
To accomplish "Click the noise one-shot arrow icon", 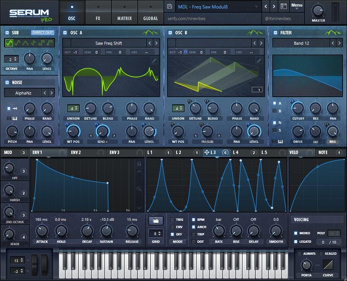I will 15,108.
